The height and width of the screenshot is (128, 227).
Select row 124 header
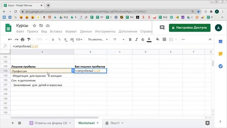click(5, 71)
